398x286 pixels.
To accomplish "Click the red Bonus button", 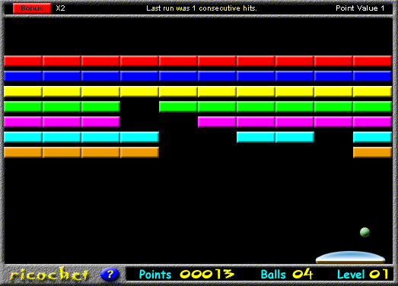I will click(32, 8).
